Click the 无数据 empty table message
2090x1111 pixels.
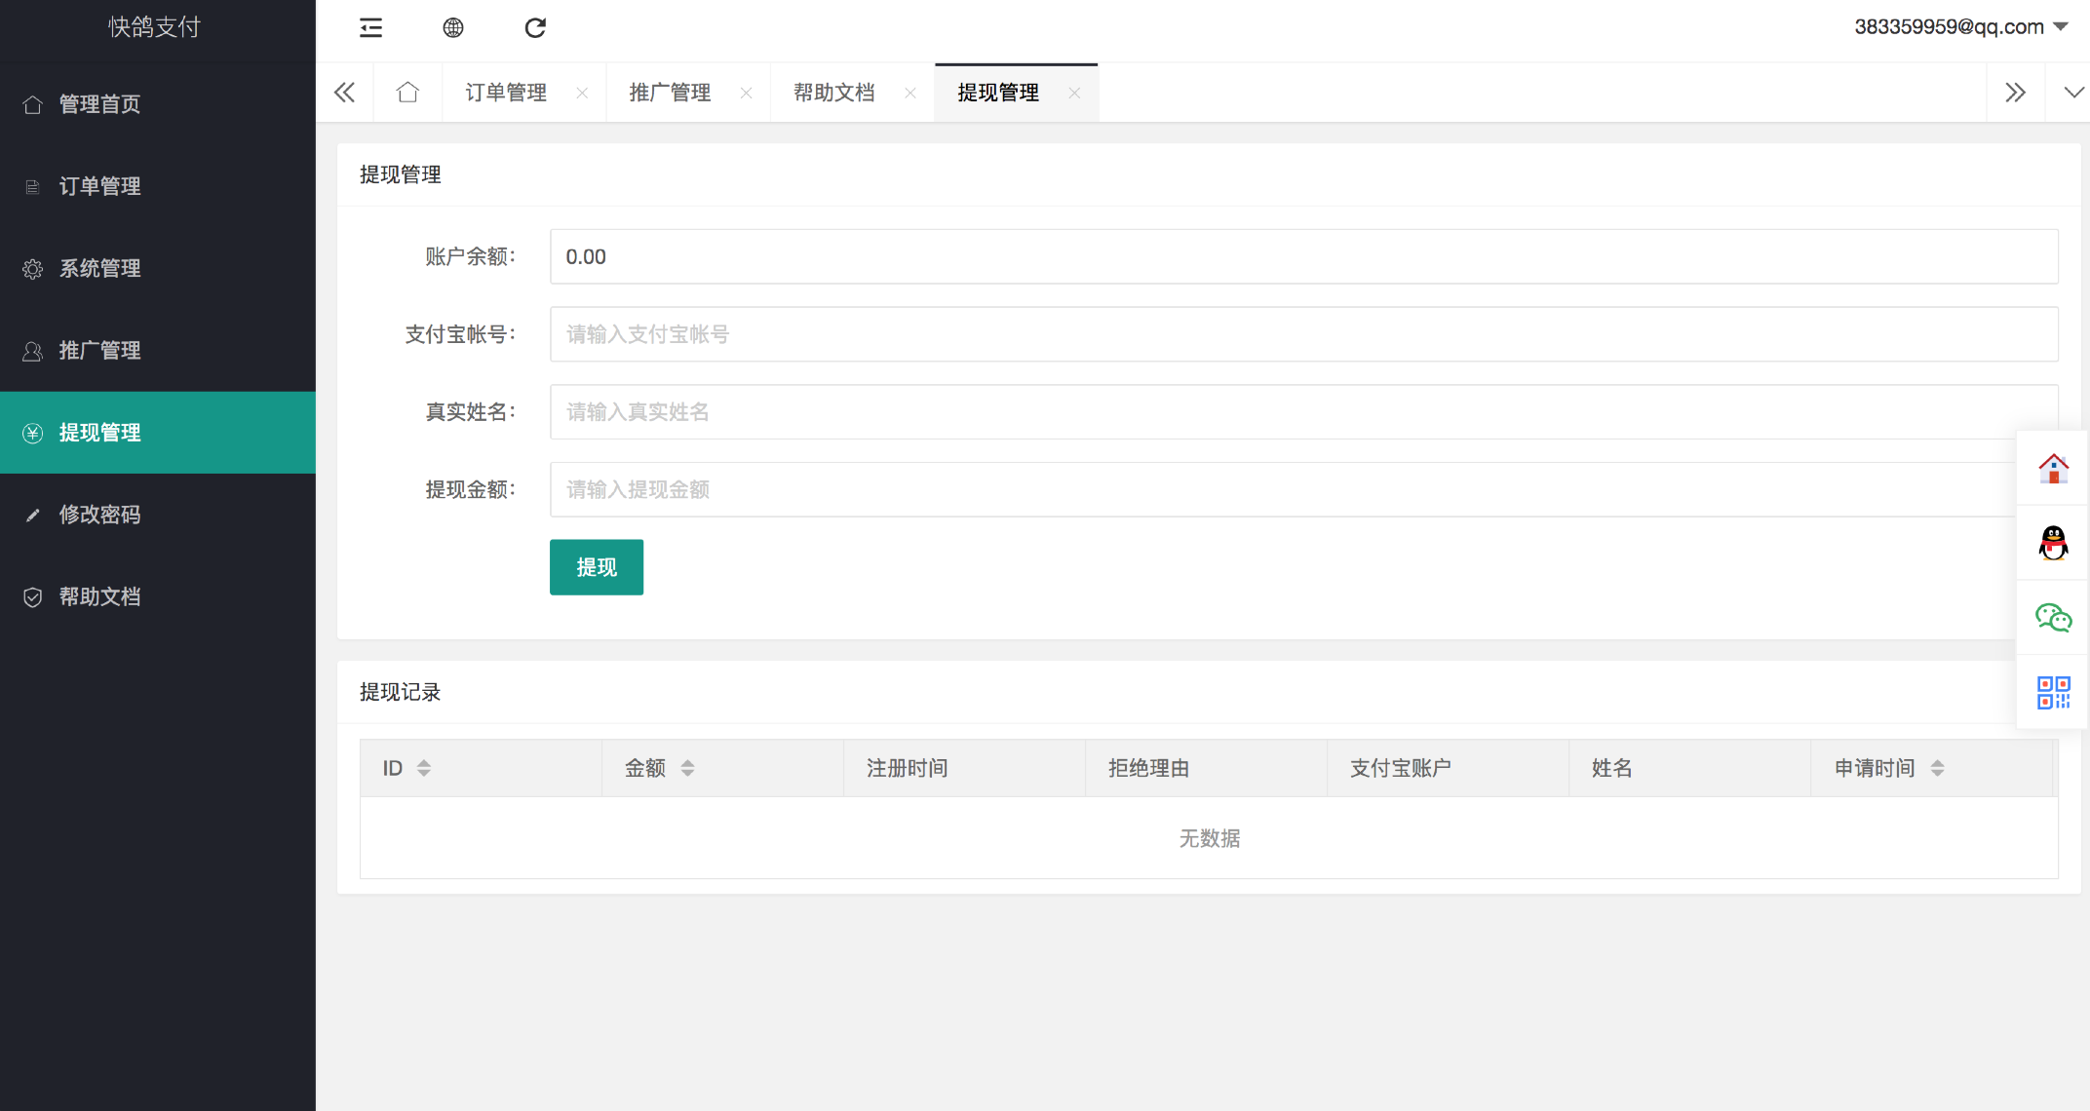[1210, 838]
